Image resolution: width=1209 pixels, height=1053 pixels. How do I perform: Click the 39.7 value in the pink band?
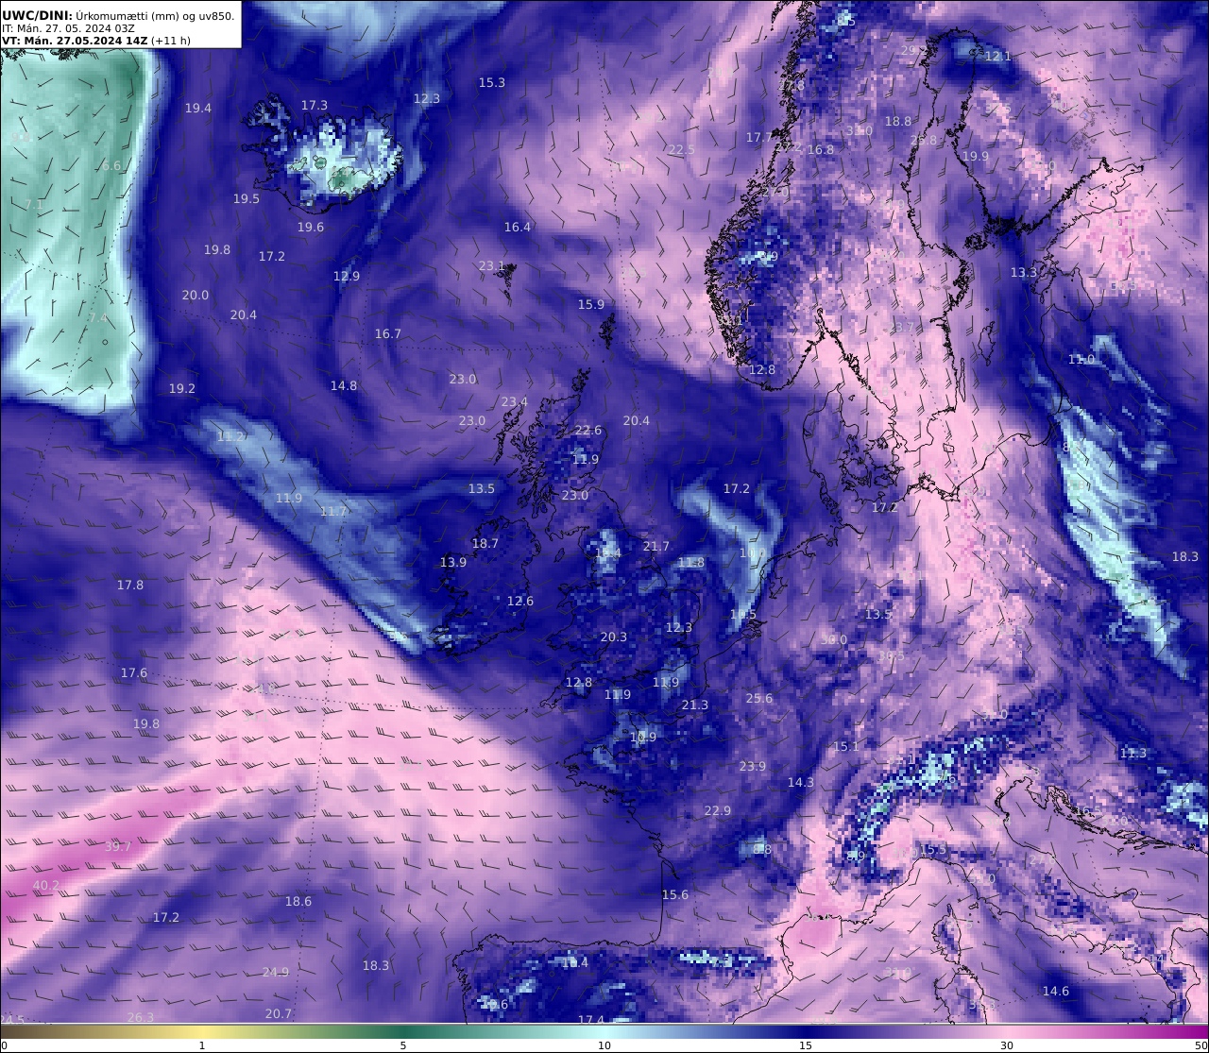click(x=118, y=847)
